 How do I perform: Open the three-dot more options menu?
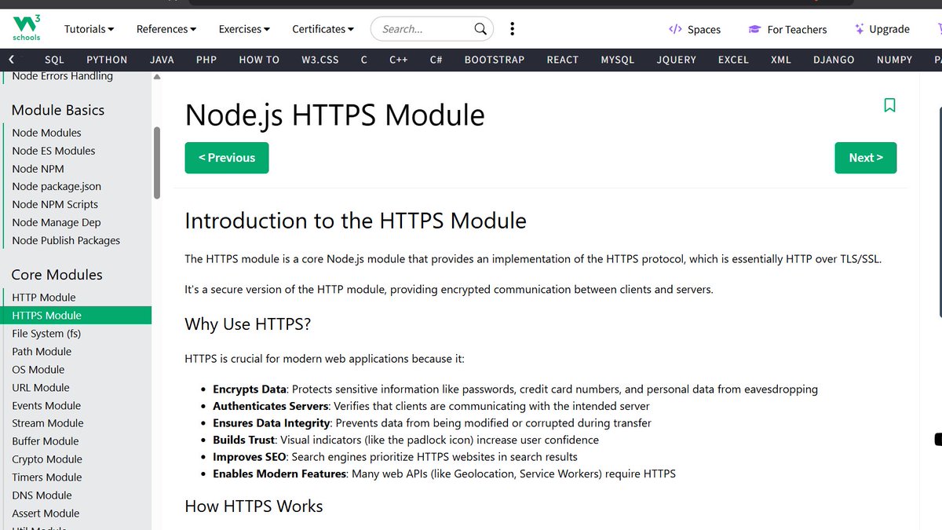(x=513, y=29)
